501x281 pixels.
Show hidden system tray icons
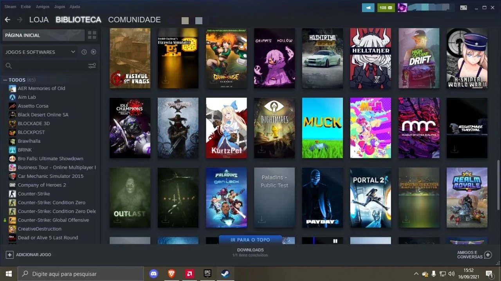click(x=416, y=274)
